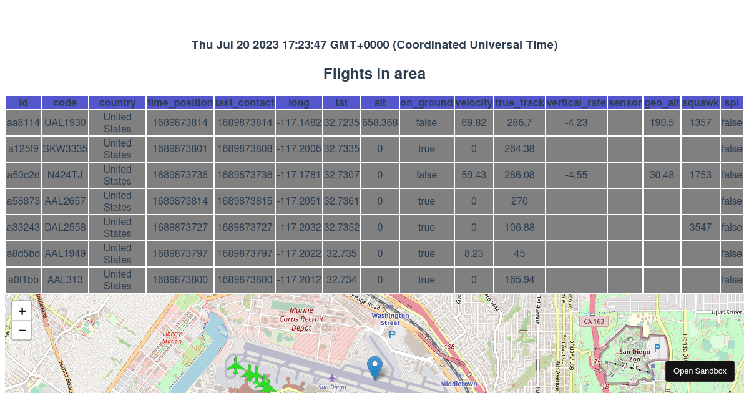Click the Liberty Station map label
Screen dimensions: 749x393
[172, 337]
